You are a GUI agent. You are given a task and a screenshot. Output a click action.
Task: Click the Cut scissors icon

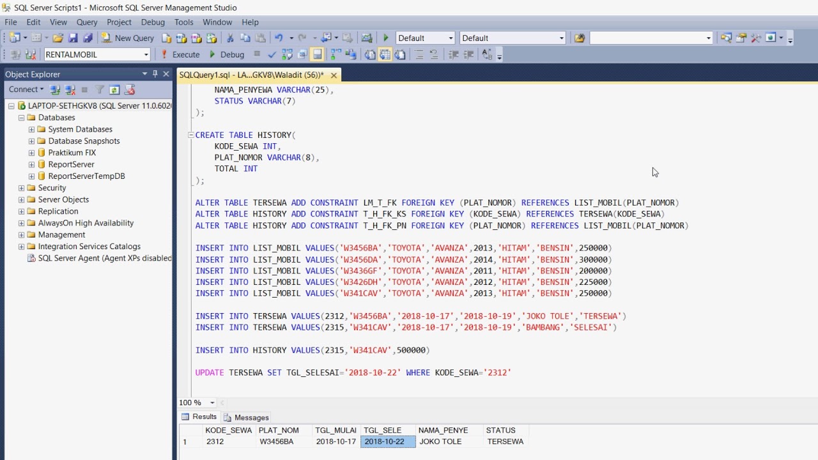point(229,38)
